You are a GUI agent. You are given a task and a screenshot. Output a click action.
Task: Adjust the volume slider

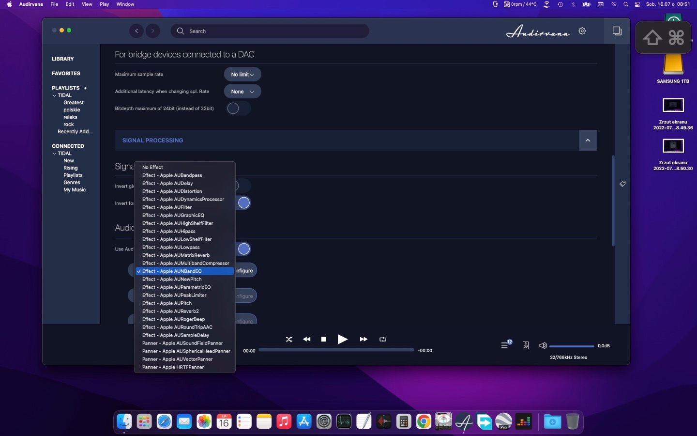pos(572,346)
